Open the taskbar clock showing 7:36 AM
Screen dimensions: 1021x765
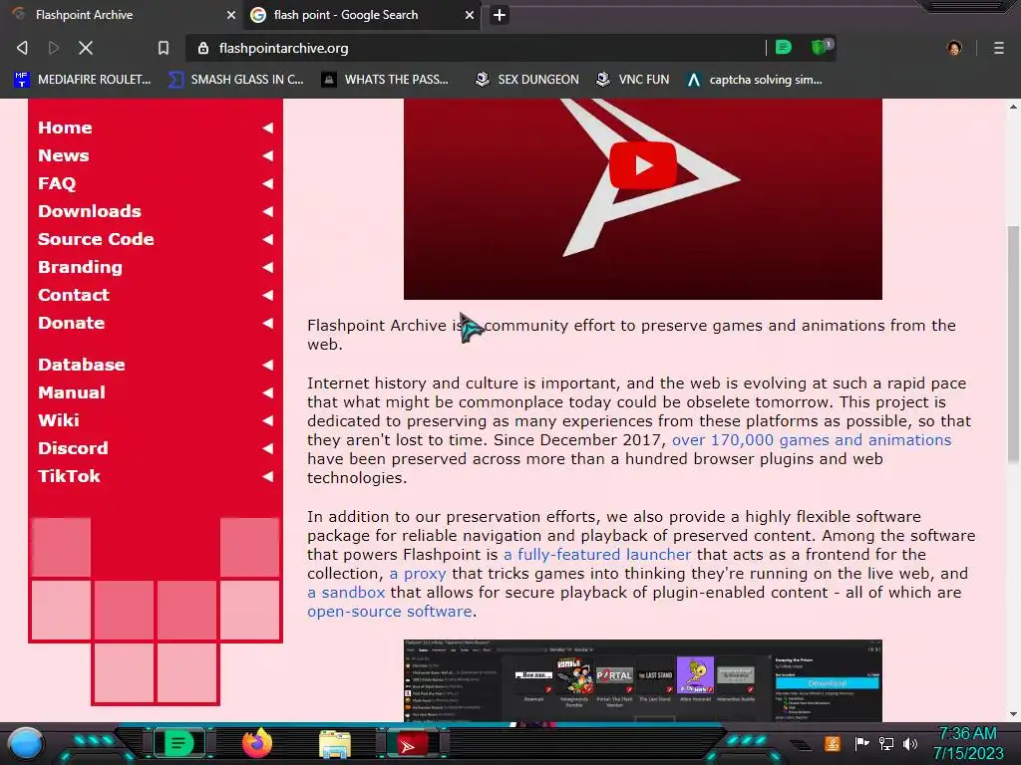tap(968, 743)
